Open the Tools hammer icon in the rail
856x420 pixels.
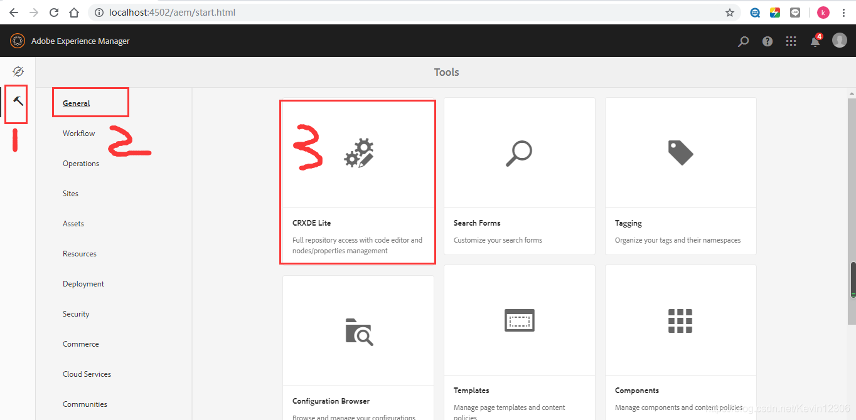point(18,101)
